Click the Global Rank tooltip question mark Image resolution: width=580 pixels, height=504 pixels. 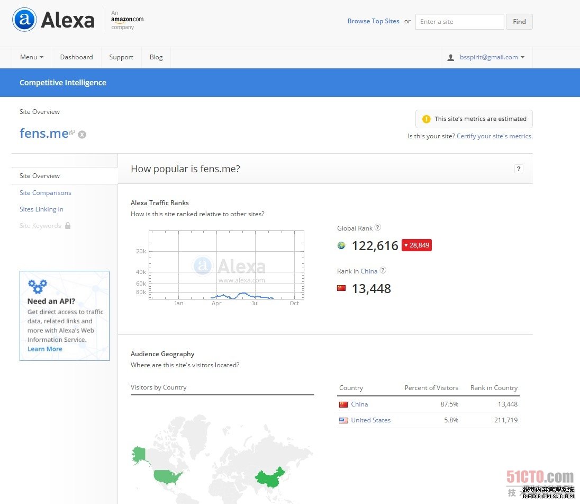pos(378,227)
